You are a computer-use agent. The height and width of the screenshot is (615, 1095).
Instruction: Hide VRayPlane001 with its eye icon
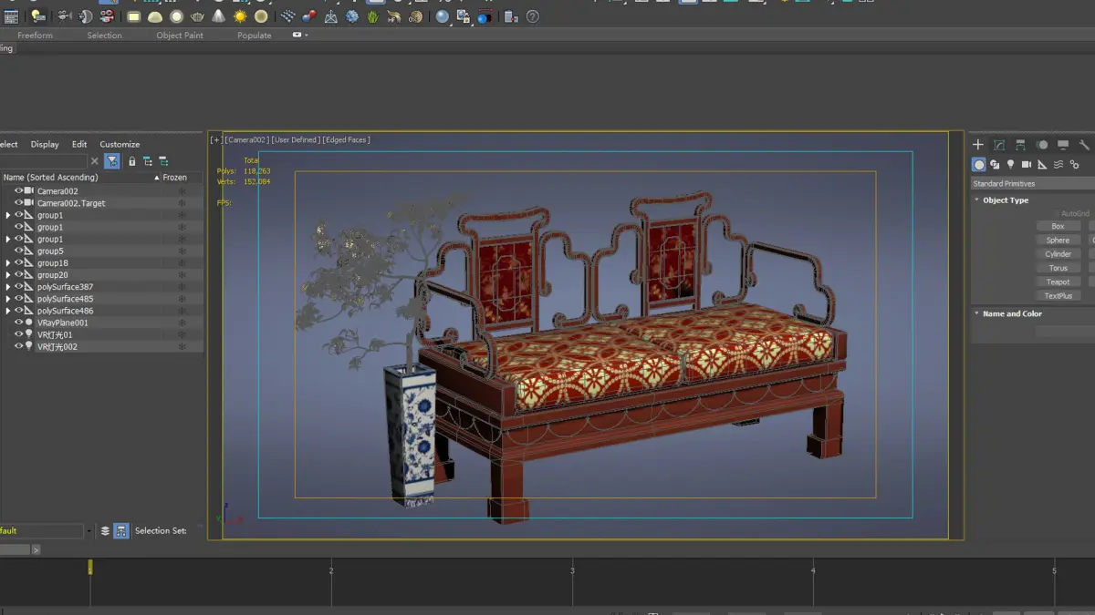[x=19, y=323]
